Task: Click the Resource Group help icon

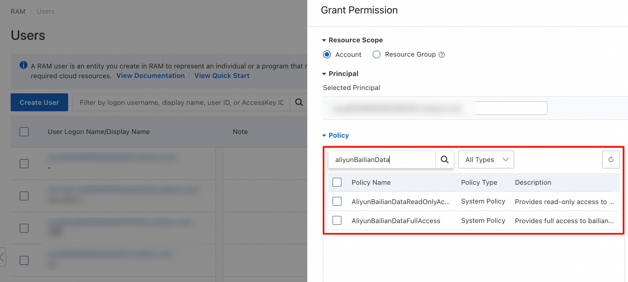Action: click(x=442, y=55)
